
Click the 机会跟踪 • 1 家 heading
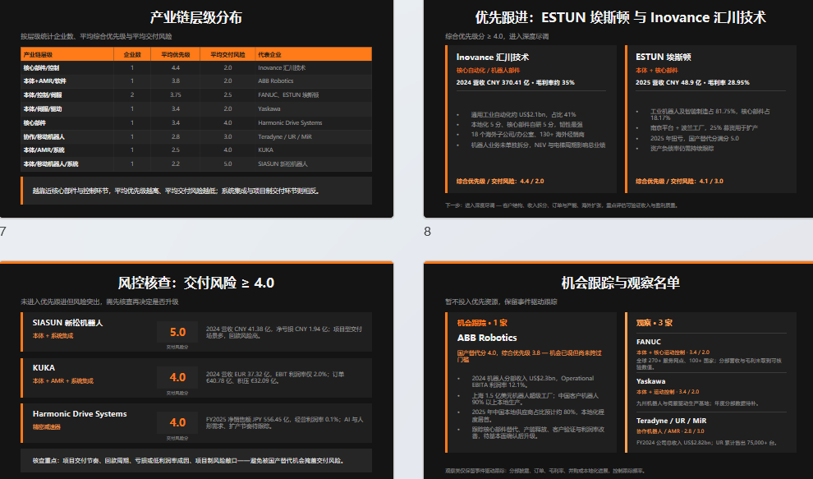tap(482, 323)
